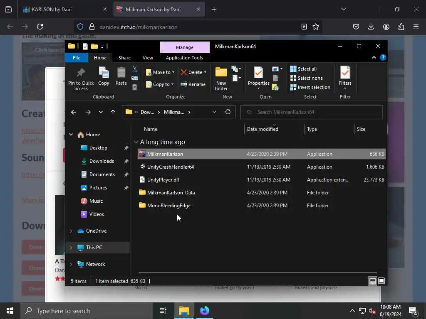Click Select all in the ribbon

(x=303, y=69)
